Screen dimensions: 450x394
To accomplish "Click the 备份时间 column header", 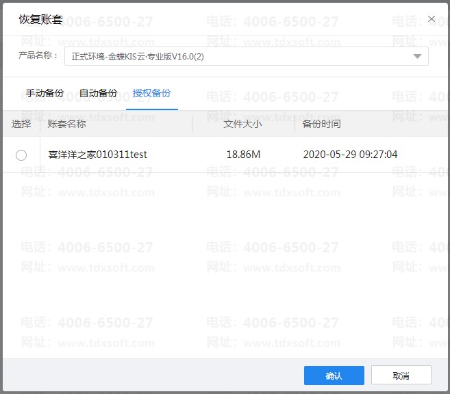I will (x=322, y=124).
